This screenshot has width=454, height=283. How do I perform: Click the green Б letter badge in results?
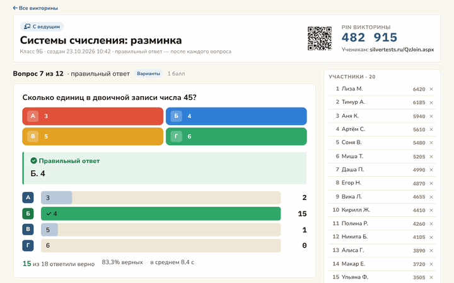[28, 214]
